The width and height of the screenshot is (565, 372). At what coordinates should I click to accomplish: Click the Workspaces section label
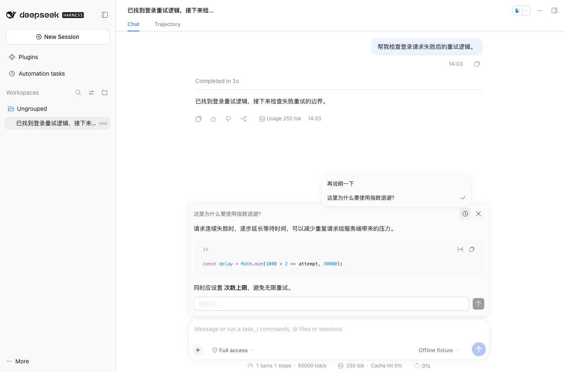click(22, 93)
